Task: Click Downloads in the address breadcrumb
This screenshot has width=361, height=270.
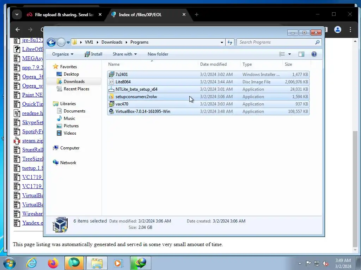Action: (112, 42)
